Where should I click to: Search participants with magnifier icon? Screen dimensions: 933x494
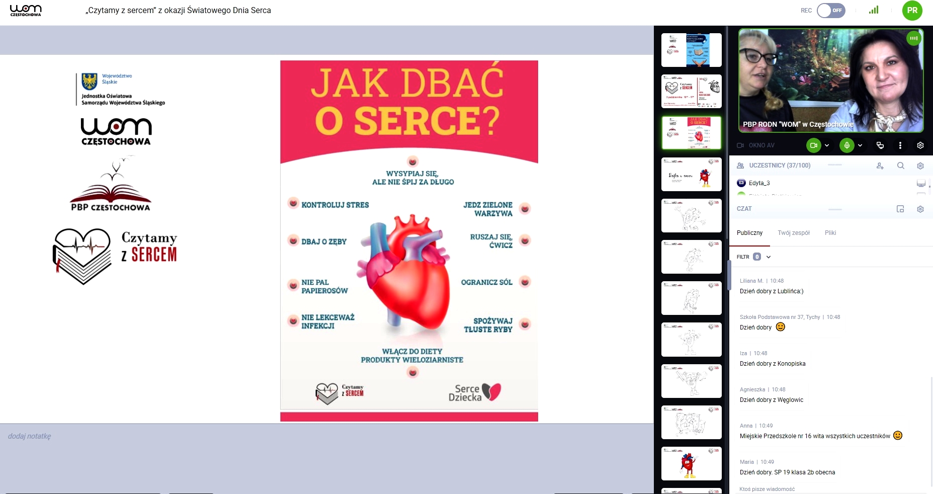[900, 166]
